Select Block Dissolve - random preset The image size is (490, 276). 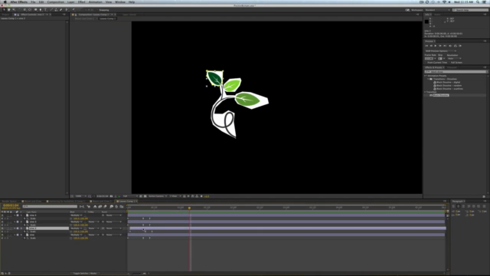[449, 85]
